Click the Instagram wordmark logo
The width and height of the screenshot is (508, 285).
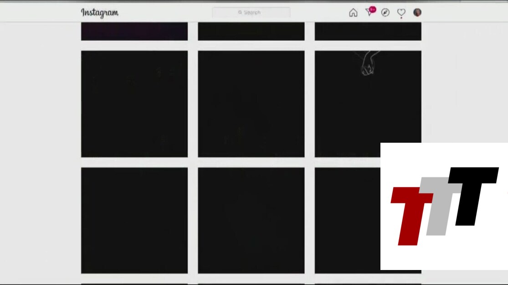pyautogui.click(x=100, y=13)
